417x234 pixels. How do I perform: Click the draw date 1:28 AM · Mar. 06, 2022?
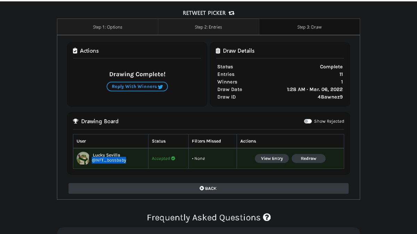(x=315, y=89)
